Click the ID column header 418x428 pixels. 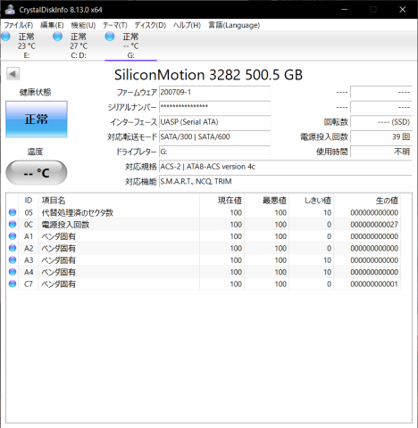pos(29,201)
